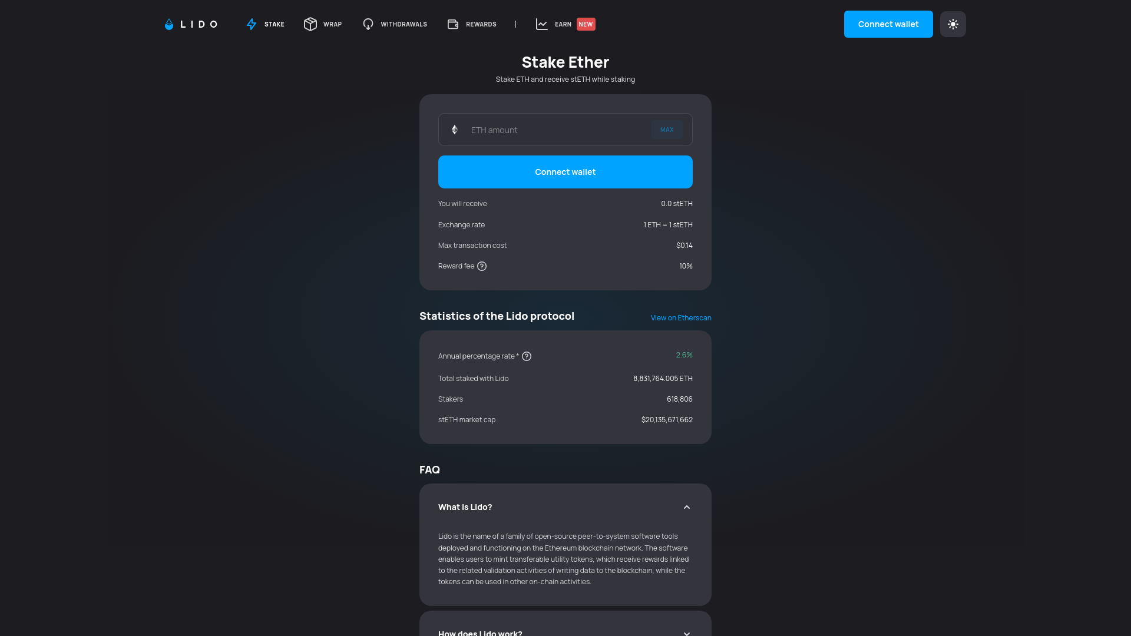Click the Stake lightning bolt icon
Viewport: 1131px width, 636px height.
252,24
